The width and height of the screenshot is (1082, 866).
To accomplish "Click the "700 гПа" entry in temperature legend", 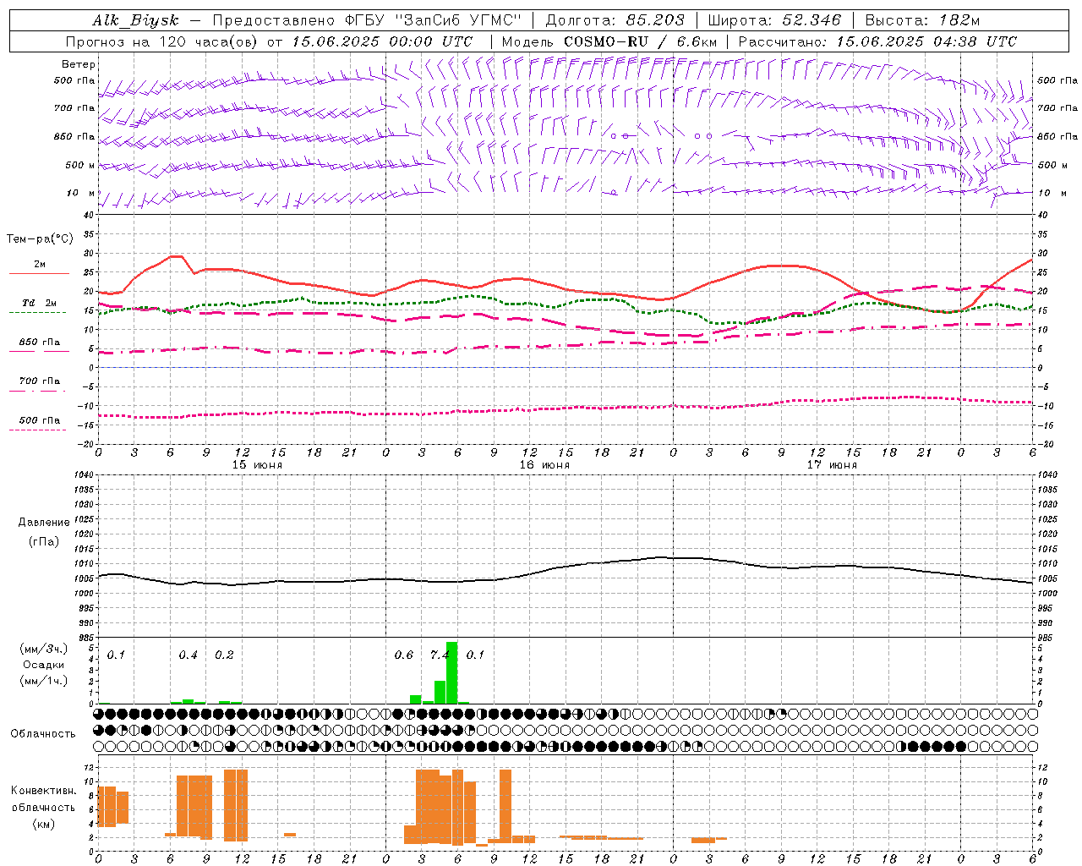I will click(40, 381).
